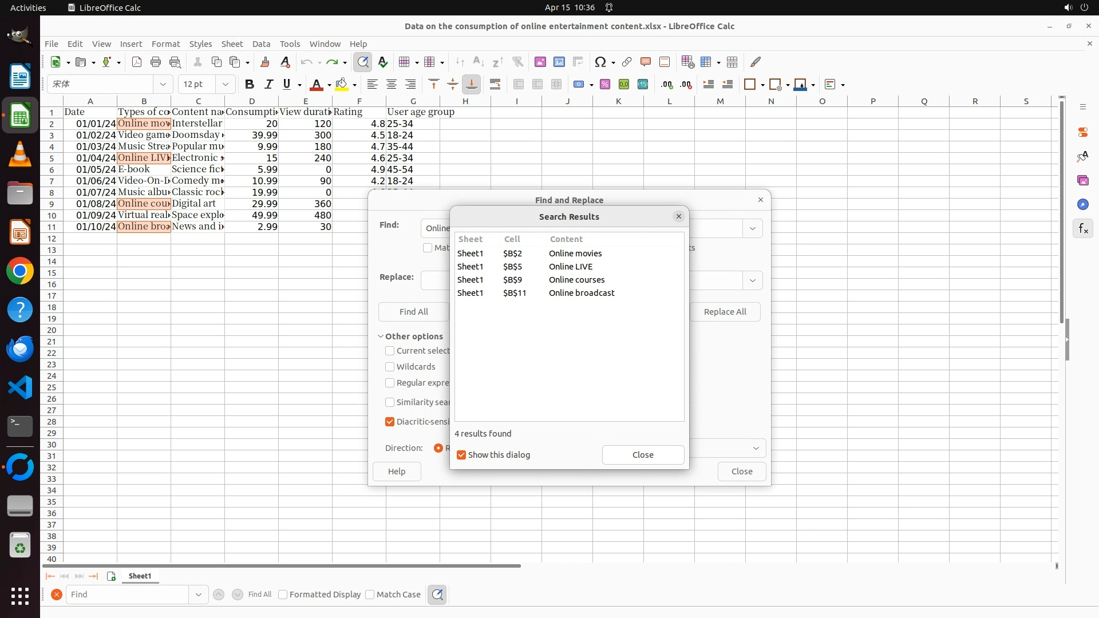Screen dimensions: 1099x618
Task: Click the Bold formatting icon
Action: [249, 85]
